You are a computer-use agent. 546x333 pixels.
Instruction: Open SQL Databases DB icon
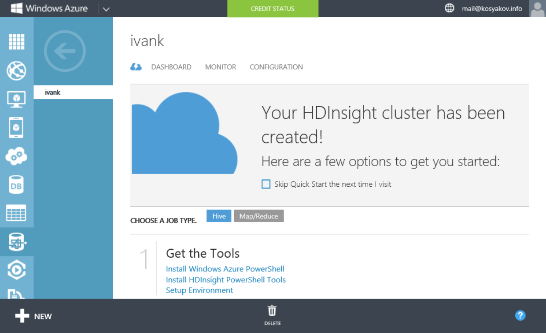point(17,185)
